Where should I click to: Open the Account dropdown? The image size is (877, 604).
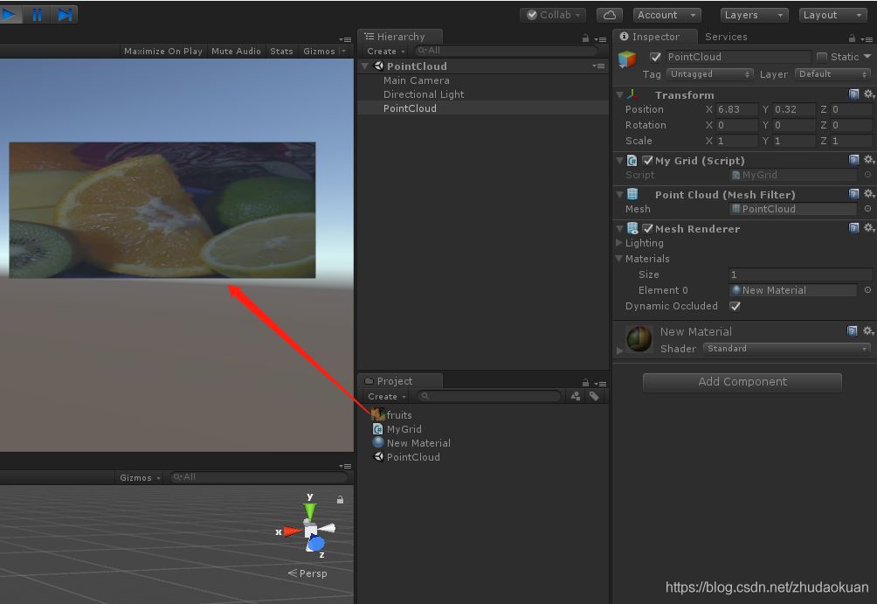point(666,15)
